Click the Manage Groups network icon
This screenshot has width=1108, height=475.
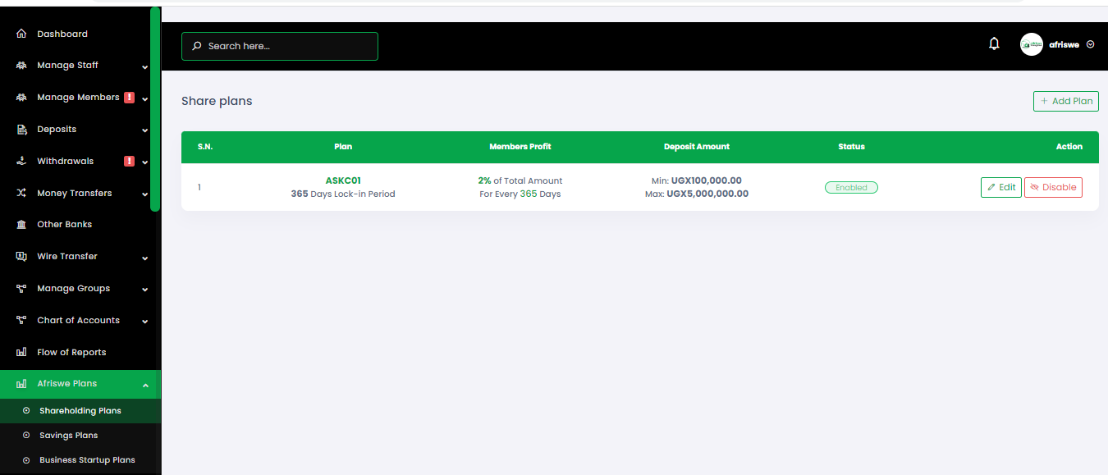point(21,289)
